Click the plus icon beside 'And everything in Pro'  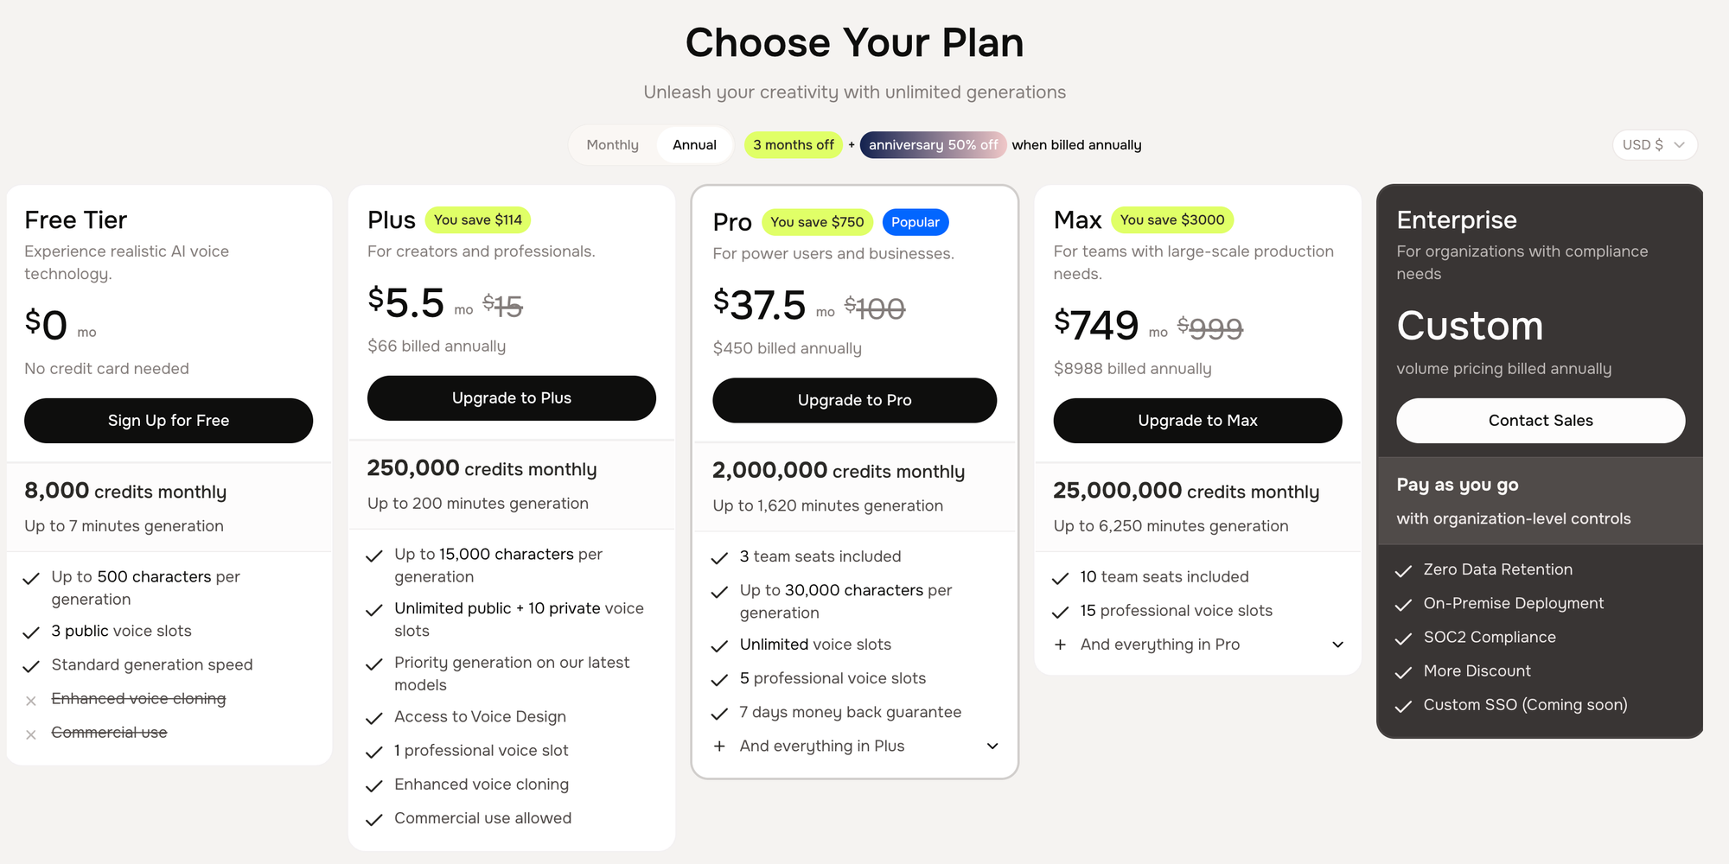[x=1060, y=645]
